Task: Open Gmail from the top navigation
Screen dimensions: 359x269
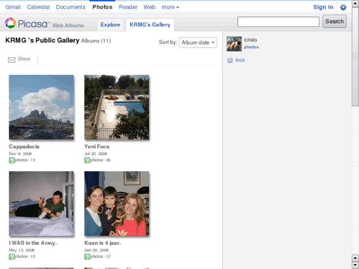Action: click(13, 7)
